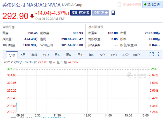Click the chart price readout 292.96
This screenshot has height=118, width=163.
tap(43, 62)
